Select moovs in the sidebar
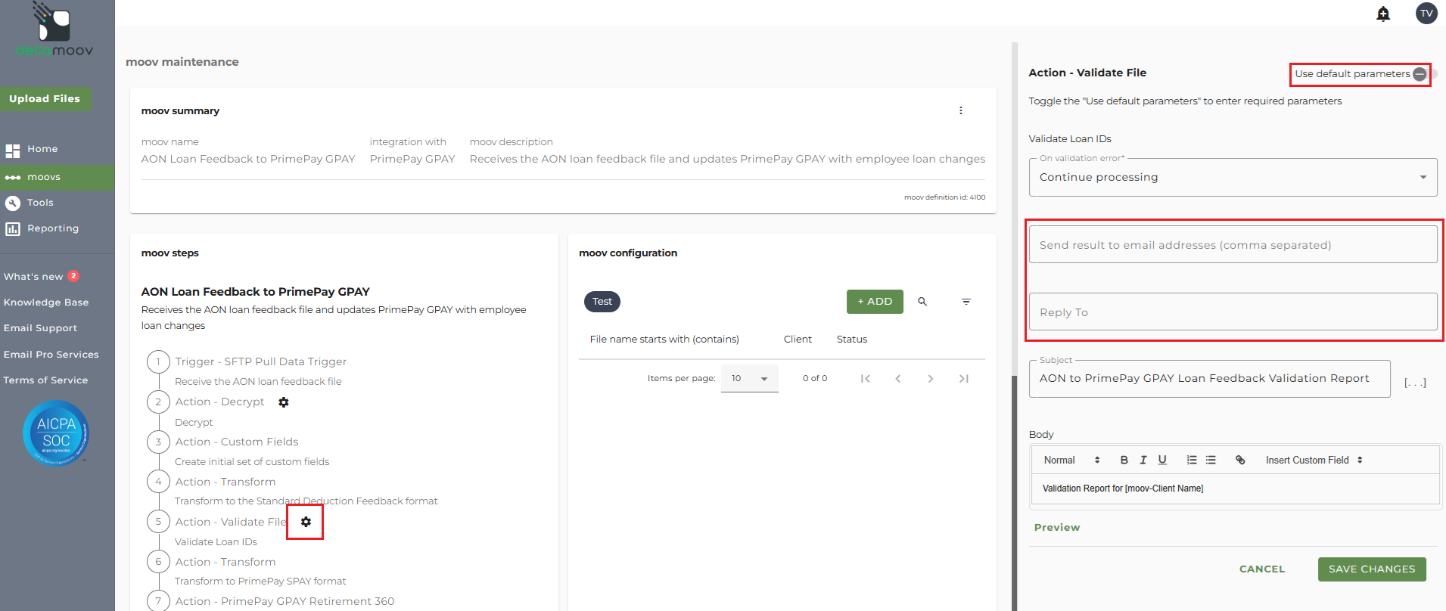This screenshot has width=1446, height=611. coord(57,177)
